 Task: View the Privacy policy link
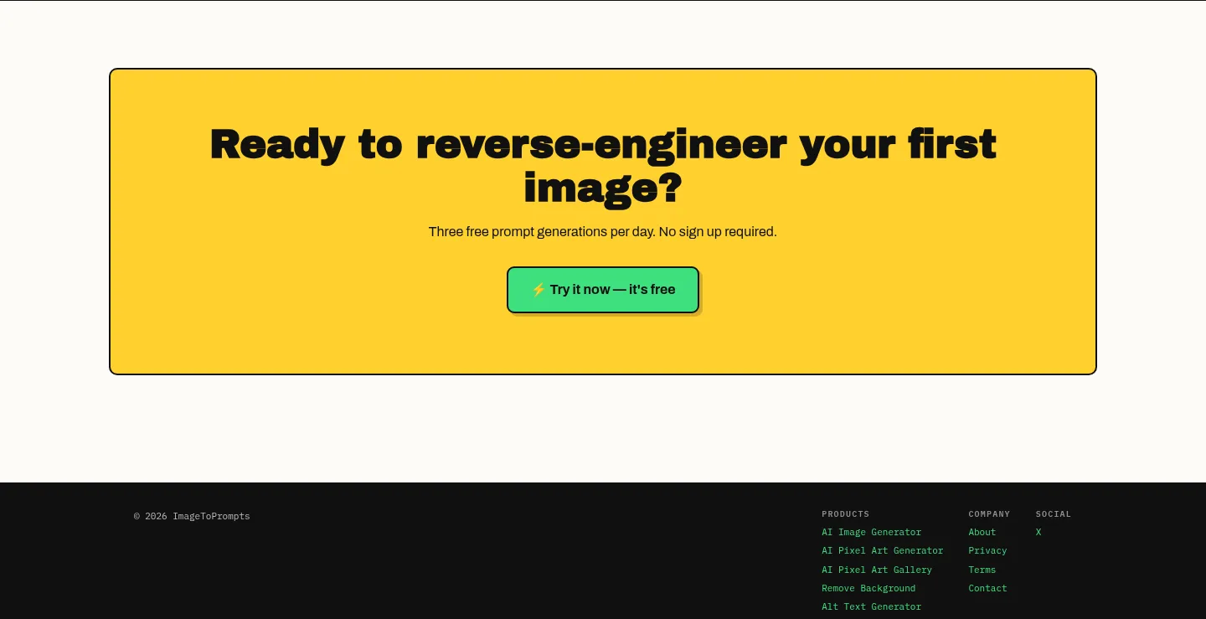click(987, 550)
